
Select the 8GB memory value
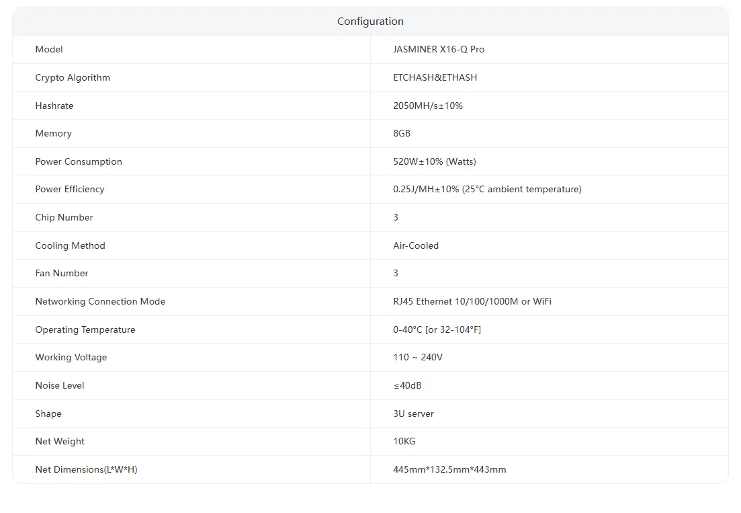(x=402, y=133)
